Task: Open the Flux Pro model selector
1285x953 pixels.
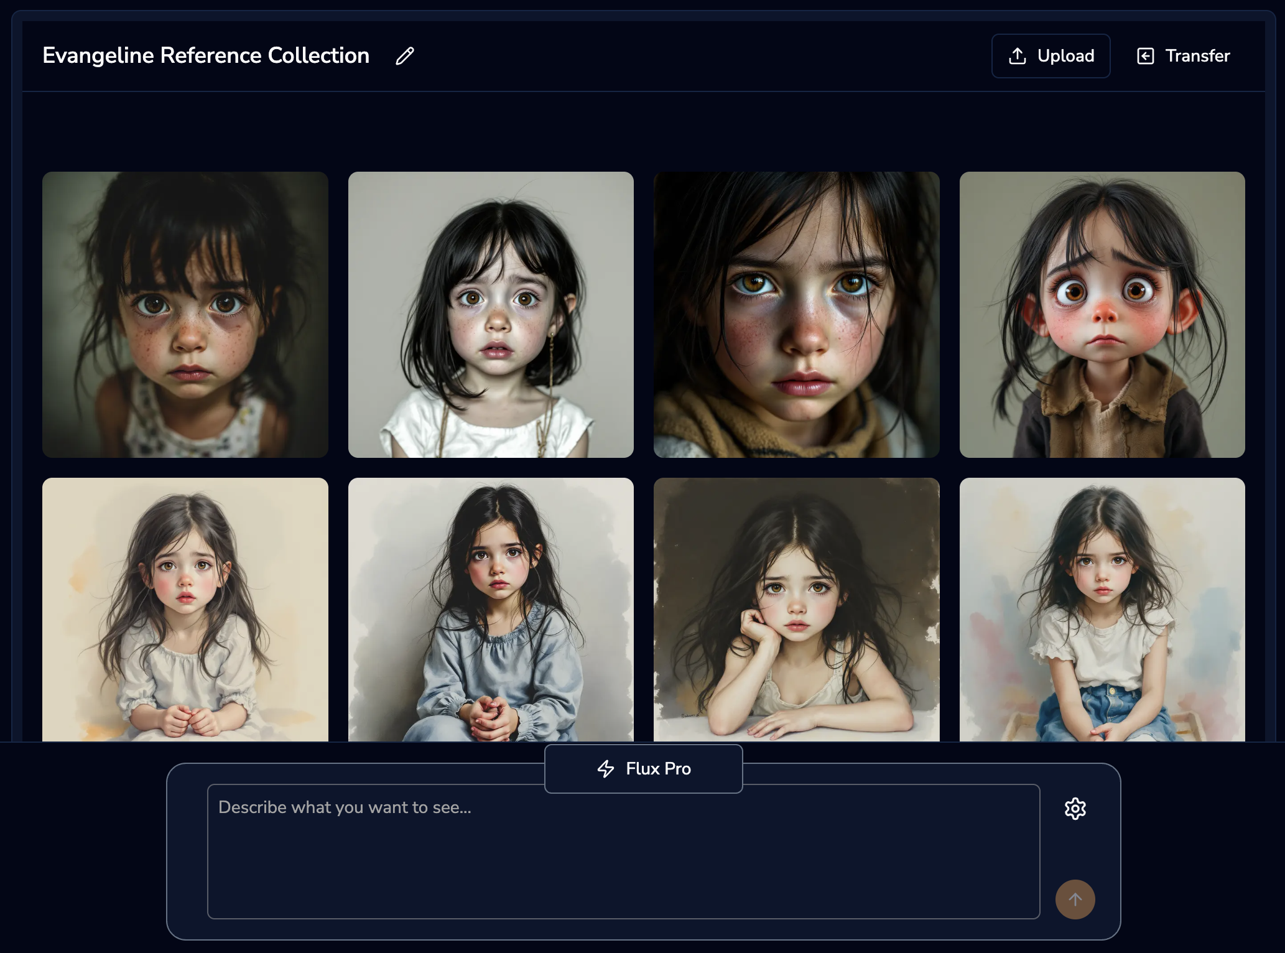Action: coord(644,769)
